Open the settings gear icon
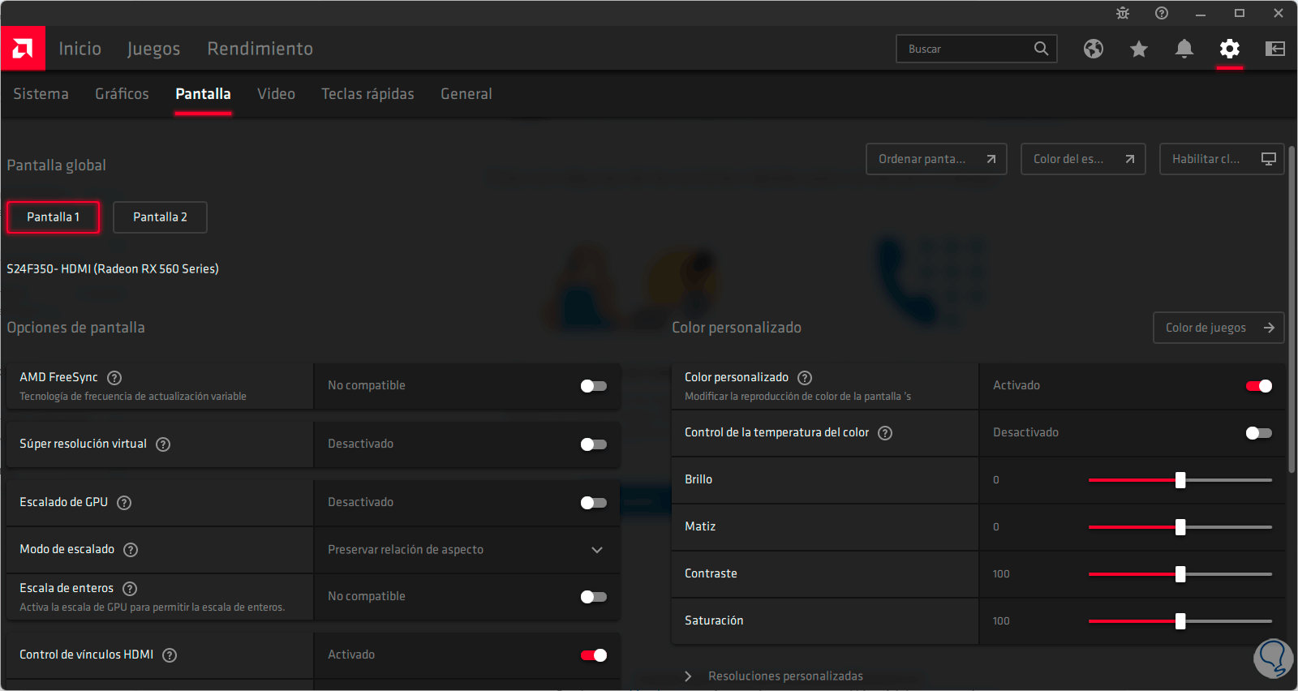Viewport: 1298px width, 691px height. pyautogui.click(x=1230, y=49)
